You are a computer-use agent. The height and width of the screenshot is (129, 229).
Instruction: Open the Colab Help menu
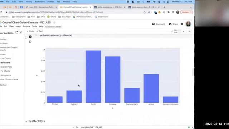pos(41,27)
